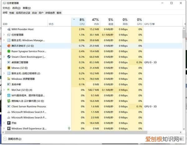Viewport: 187px width, 145px height.
Task: Click the 服务主机: Windows Manage... icon
Action: [9, 40]
